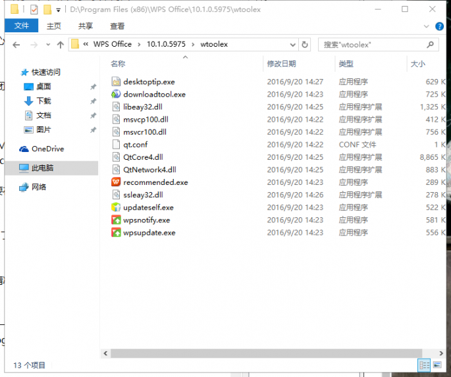
Task: Click the 2016/9/20 14:27 date cell
Action: pyautogui.click(x=295, y=82)
